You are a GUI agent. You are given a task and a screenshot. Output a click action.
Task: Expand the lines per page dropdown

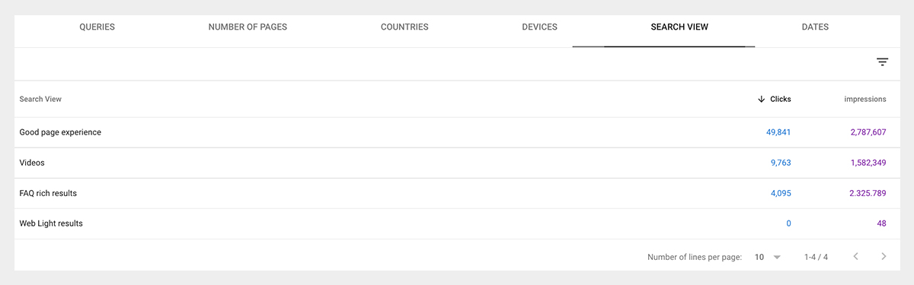(768, 257)
